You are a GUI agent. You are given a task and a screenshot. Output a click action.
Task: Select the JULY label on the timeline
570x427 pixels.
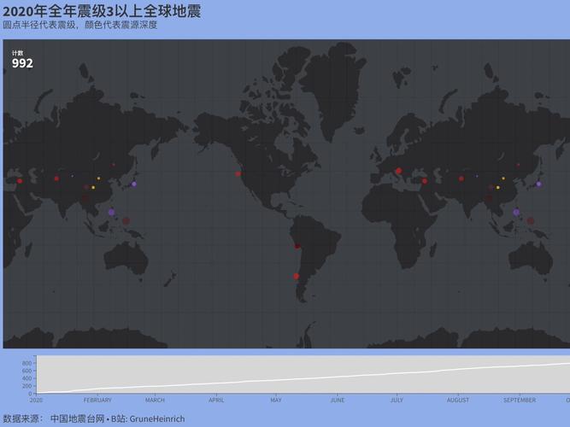click(397, 400)
